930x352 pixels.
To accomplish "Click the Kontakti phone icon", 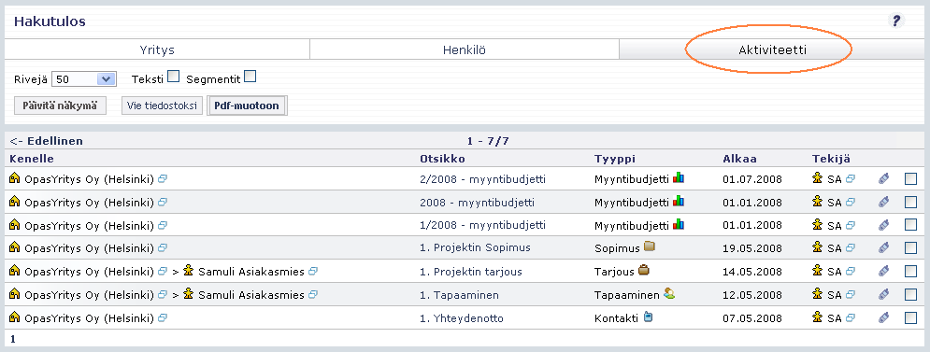I will [x=648, y=317].
